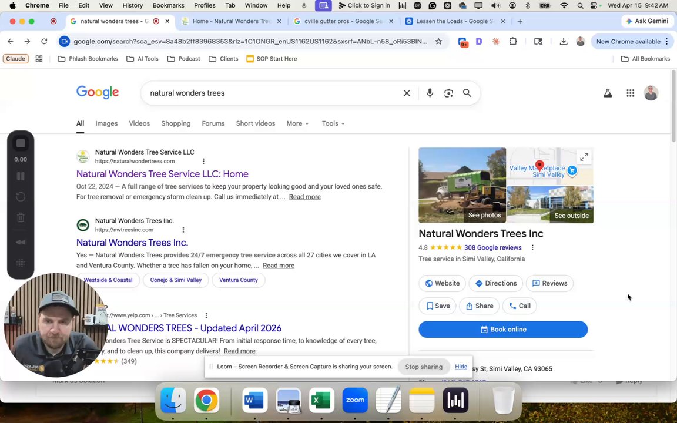Open the Clients bookmarks folder

click(223, 59)
